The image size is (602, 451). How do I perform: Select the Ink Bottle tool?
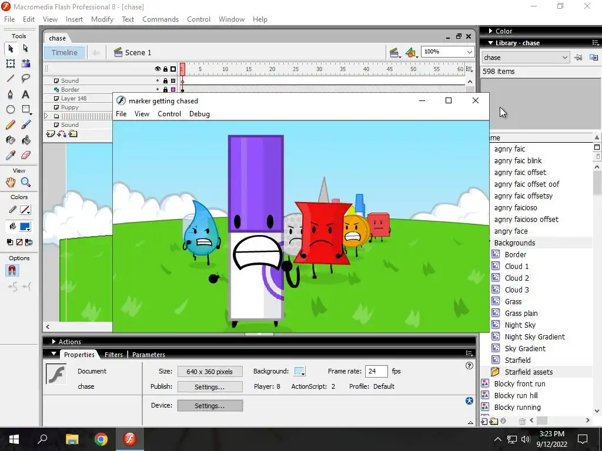tap(11, 140)
